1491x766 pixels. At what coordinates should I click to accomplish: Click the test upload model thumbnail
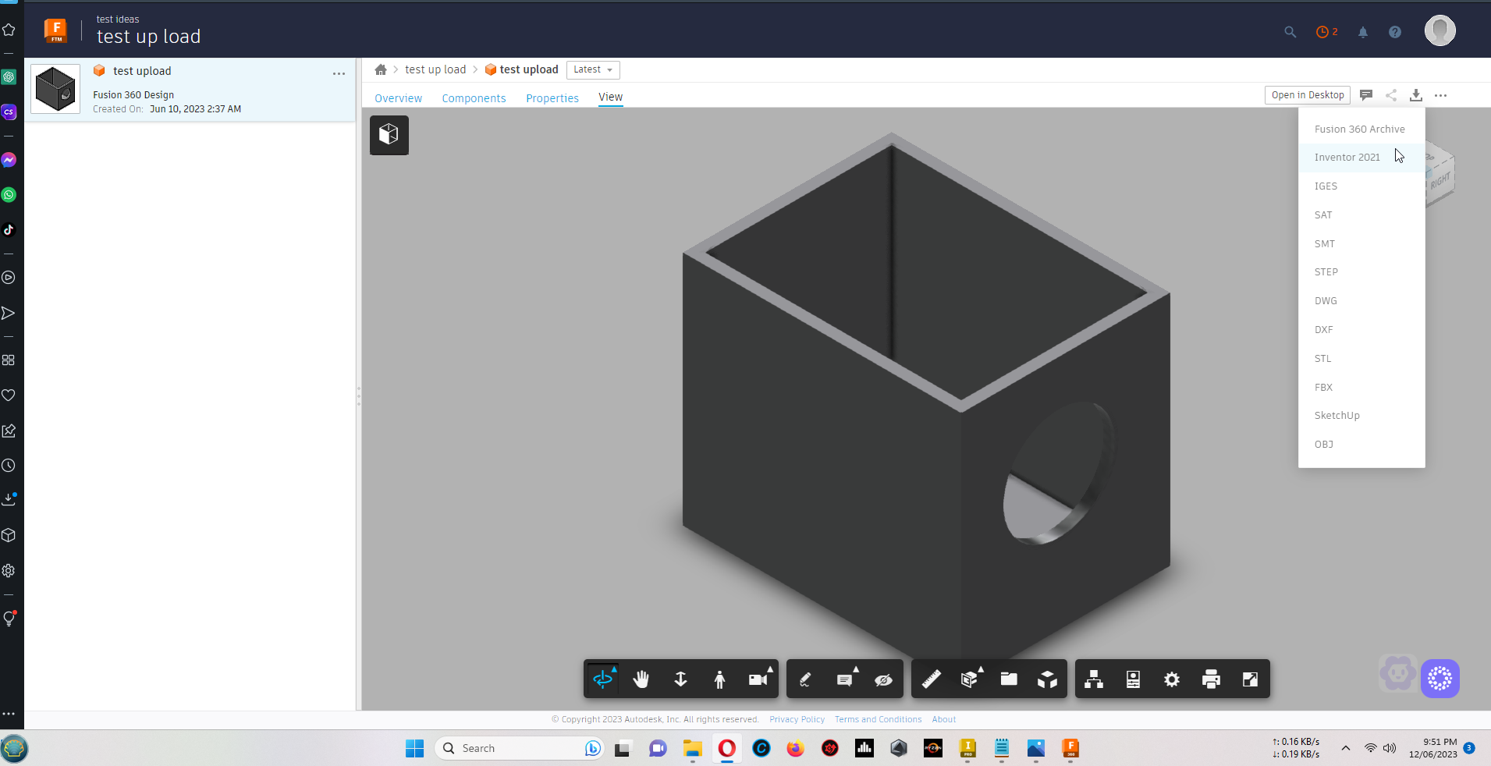55,88
